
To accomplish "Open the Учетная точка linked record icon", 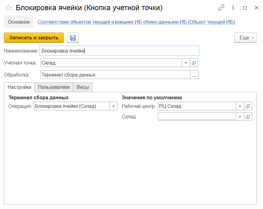I will click(x=194, y=63).
